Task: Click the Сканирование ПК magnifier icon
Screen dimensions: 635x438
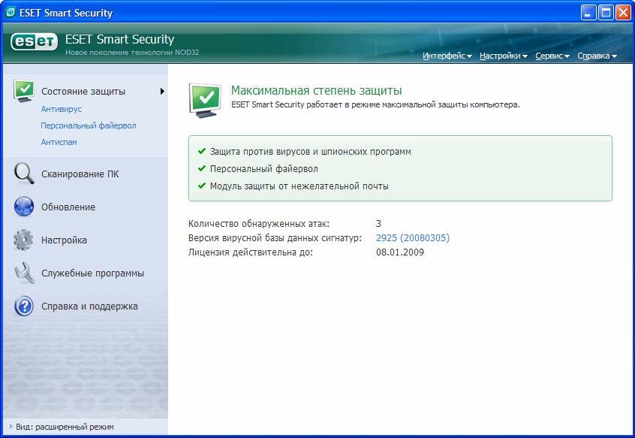Action: click(24, 174)
